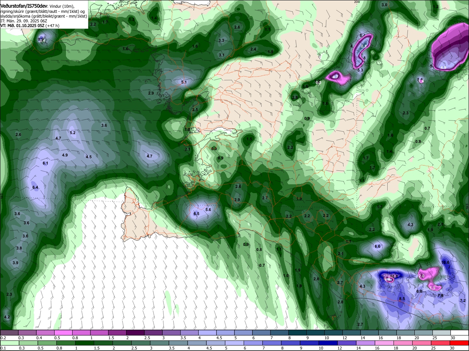
Task: Click the lavender 5 swatch in the lower legend
Action: click(234, 343)
